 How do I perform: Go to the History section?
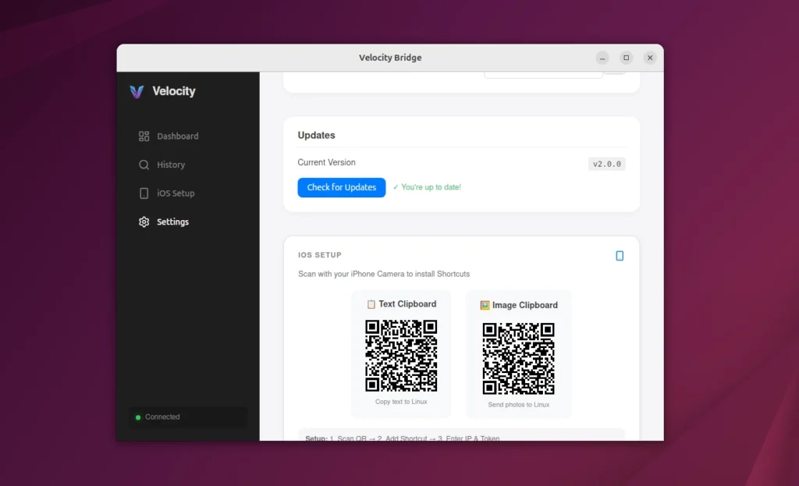pyautogui.click(x=171, y=165)
